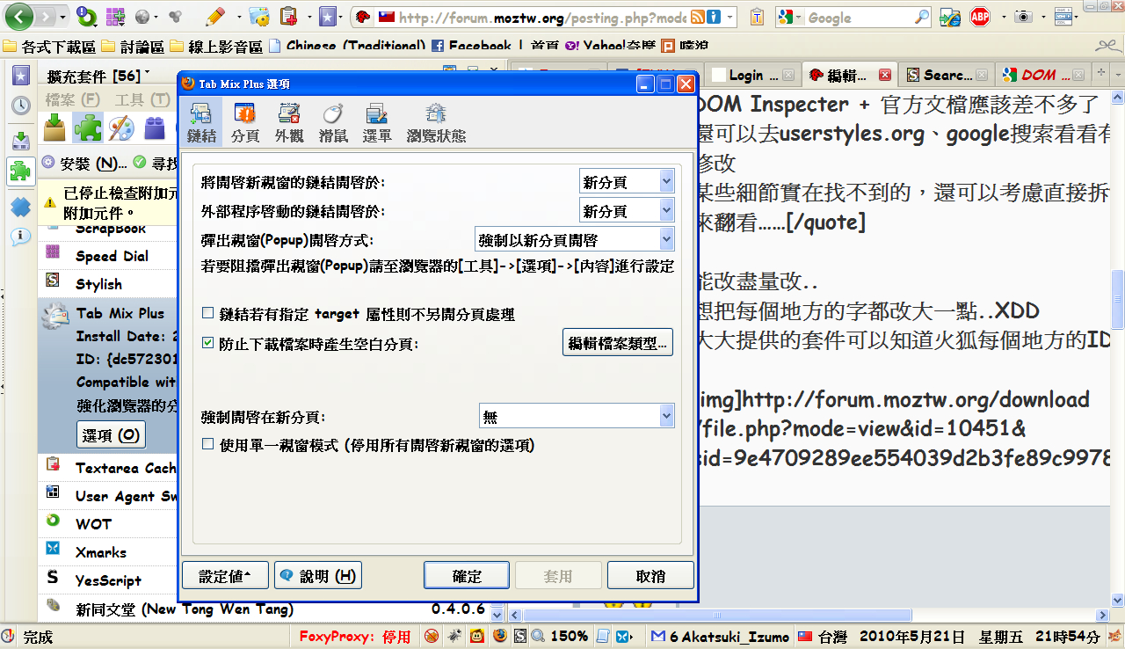Screen dimensions: 1125x649
Task: Click the Adblock Plus ABP toolbar icon
Action: 980,17
